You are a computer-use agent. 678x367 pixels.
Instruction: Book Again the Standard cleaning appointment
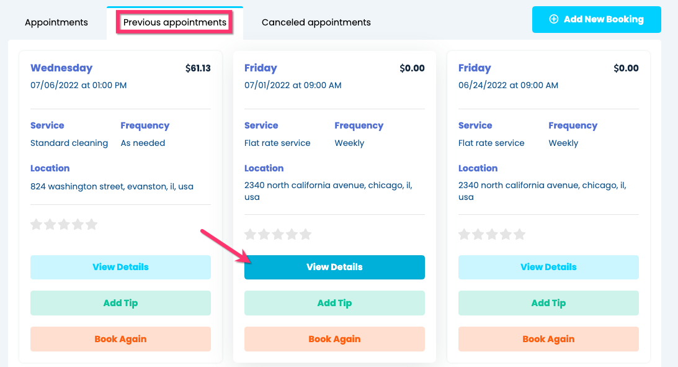[120, 339]
